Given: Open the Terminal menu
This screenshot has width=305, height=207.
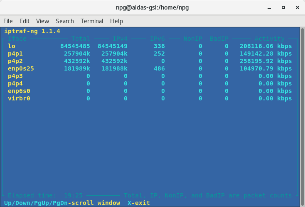Looking at the screenshot, I should (x=92, y=21).
